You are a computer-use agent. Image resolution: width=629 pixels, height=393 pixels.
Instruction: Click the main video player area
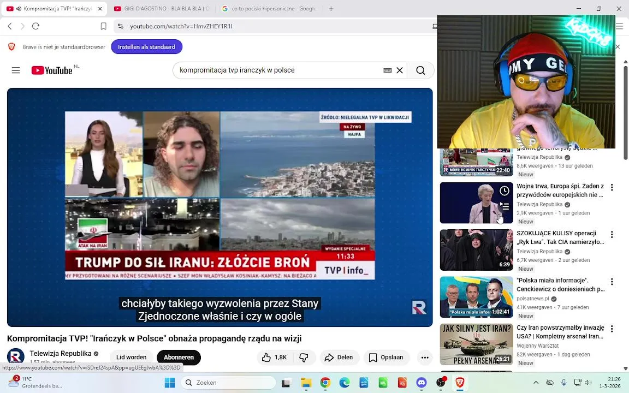[x=220, y=207]
